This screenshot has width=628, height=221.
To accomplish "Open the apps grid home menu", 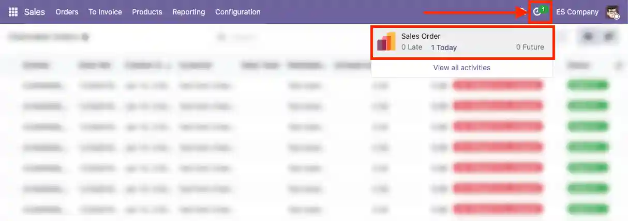I will pyautogui.click(x=13, y=12).
